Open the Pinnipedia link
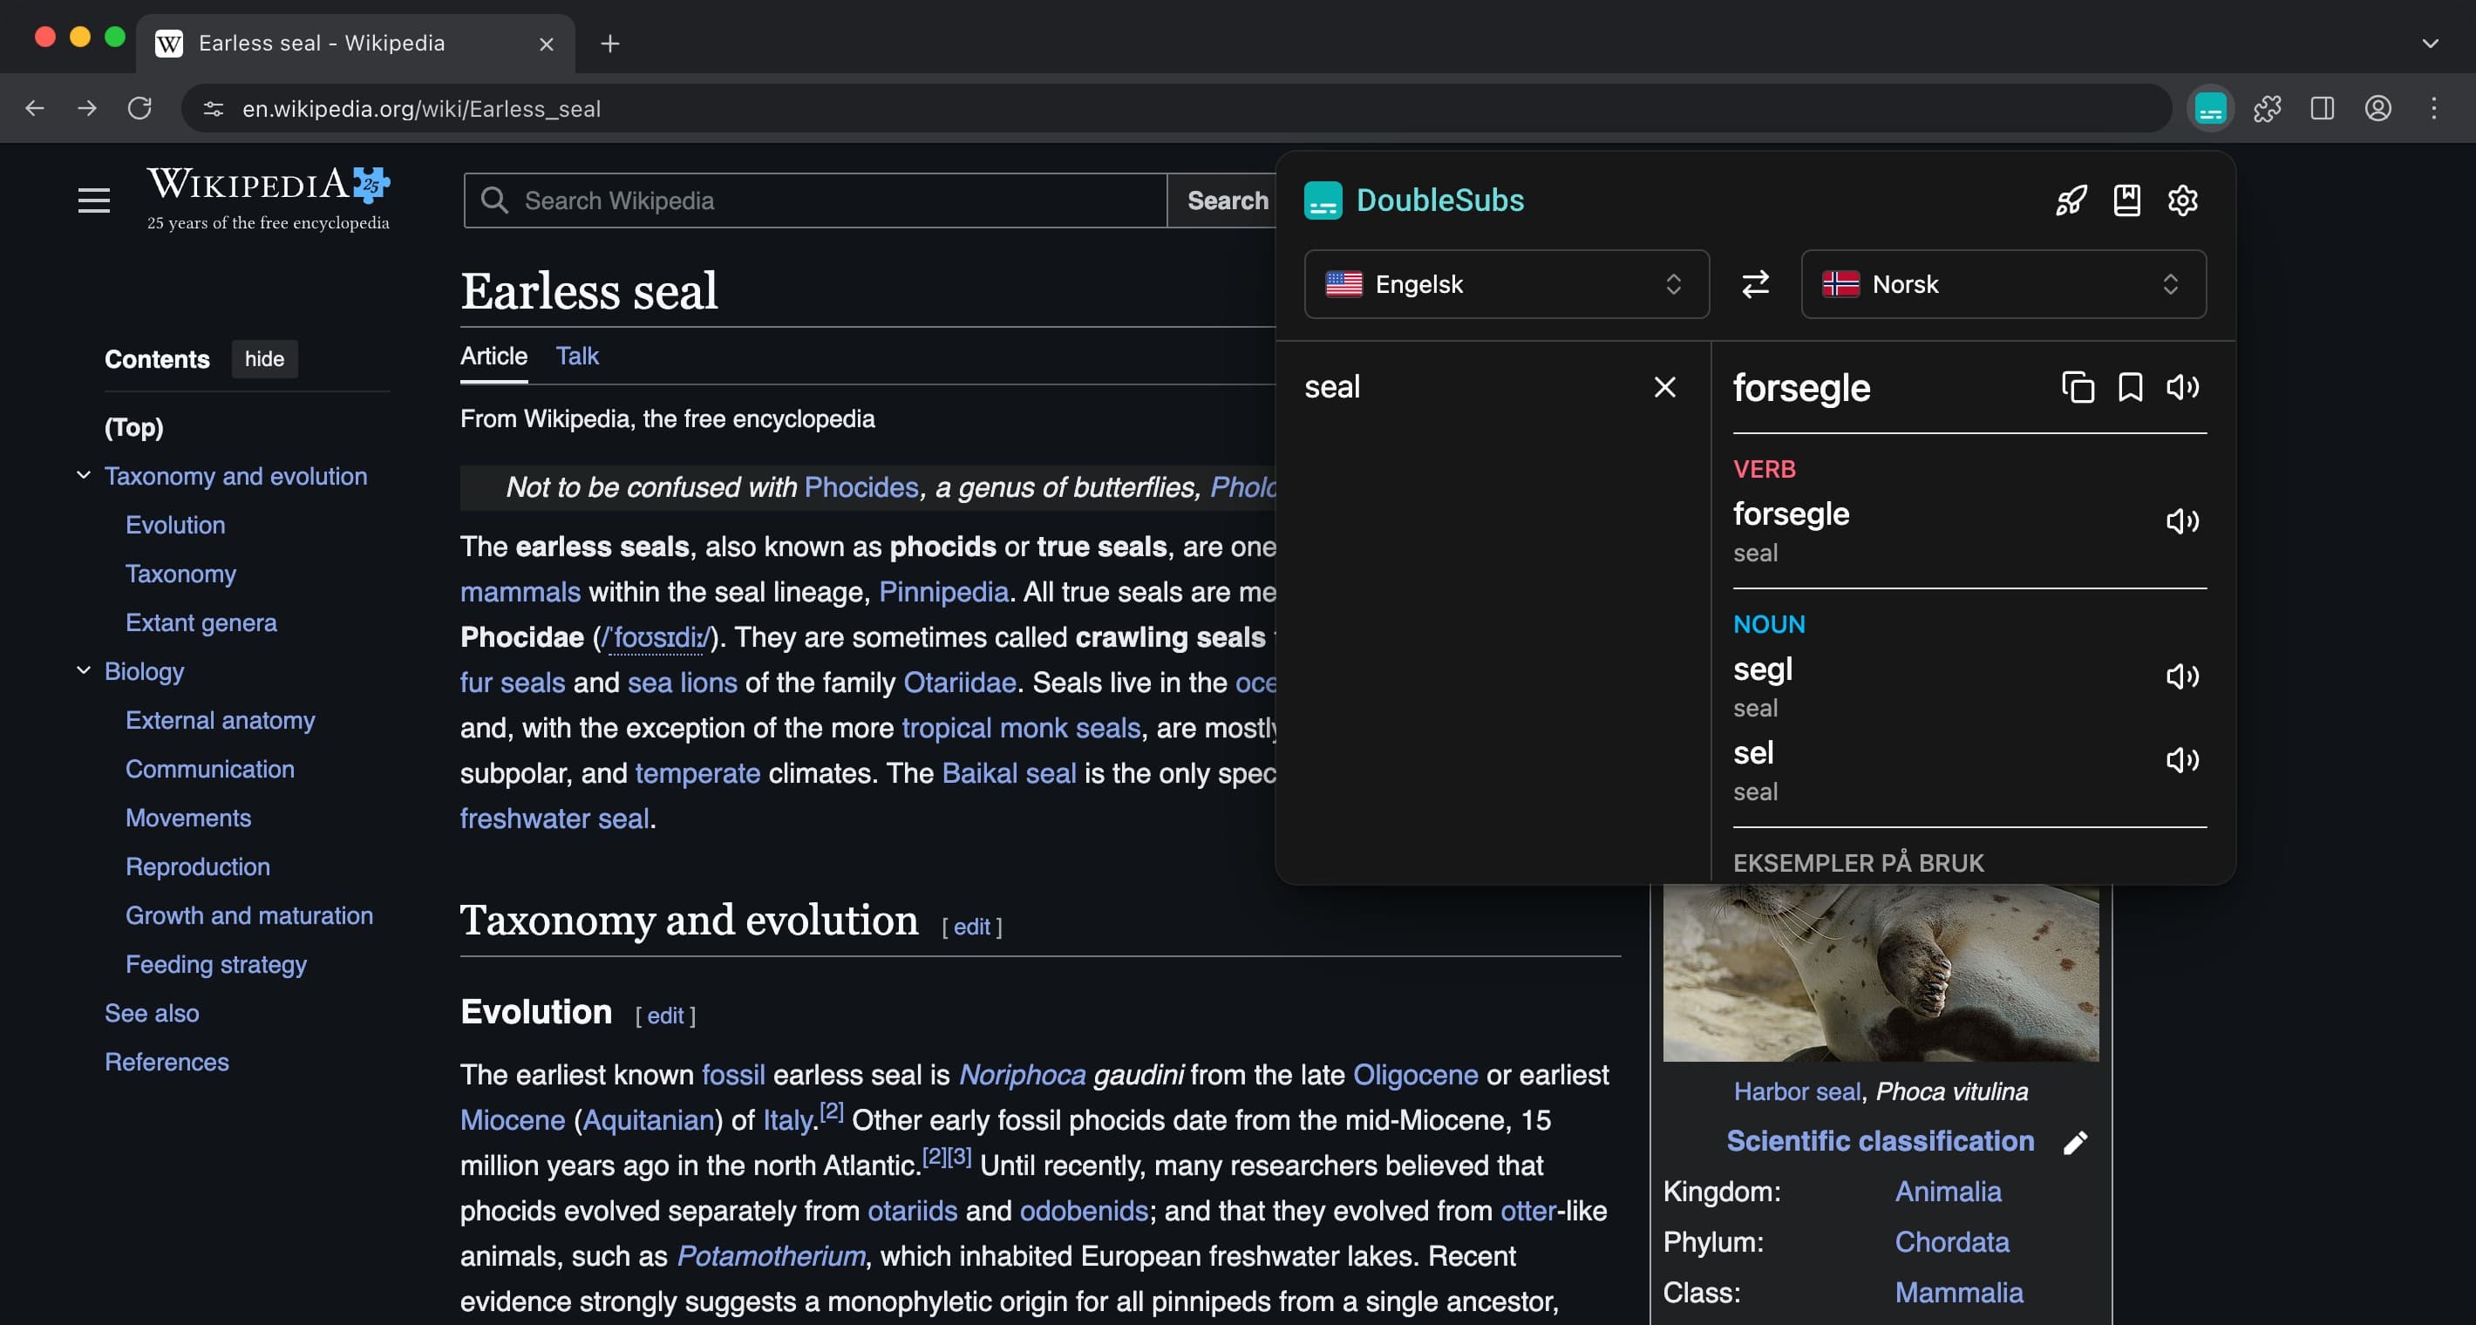 pos(943,592)
